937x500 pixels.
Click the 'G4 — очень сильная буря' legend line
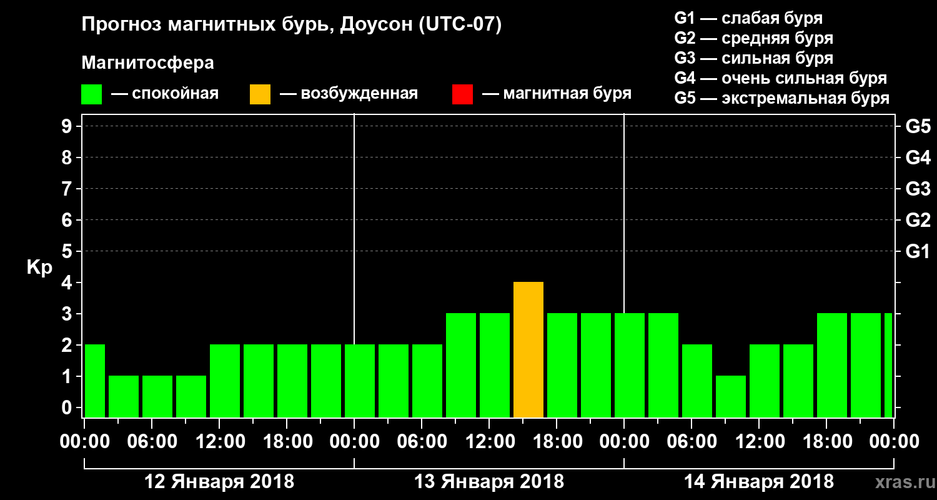tap(781, 78)
